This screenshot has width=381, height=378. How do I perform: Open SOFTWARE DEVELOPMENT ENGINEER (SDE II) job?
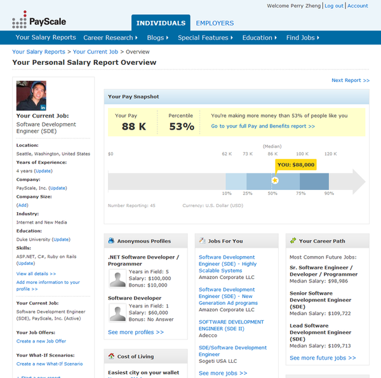(231, 325)
